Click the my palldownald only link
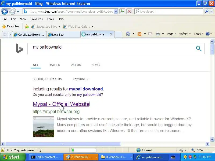The width and height of the screenshot is (215, 161). (89, 95)
